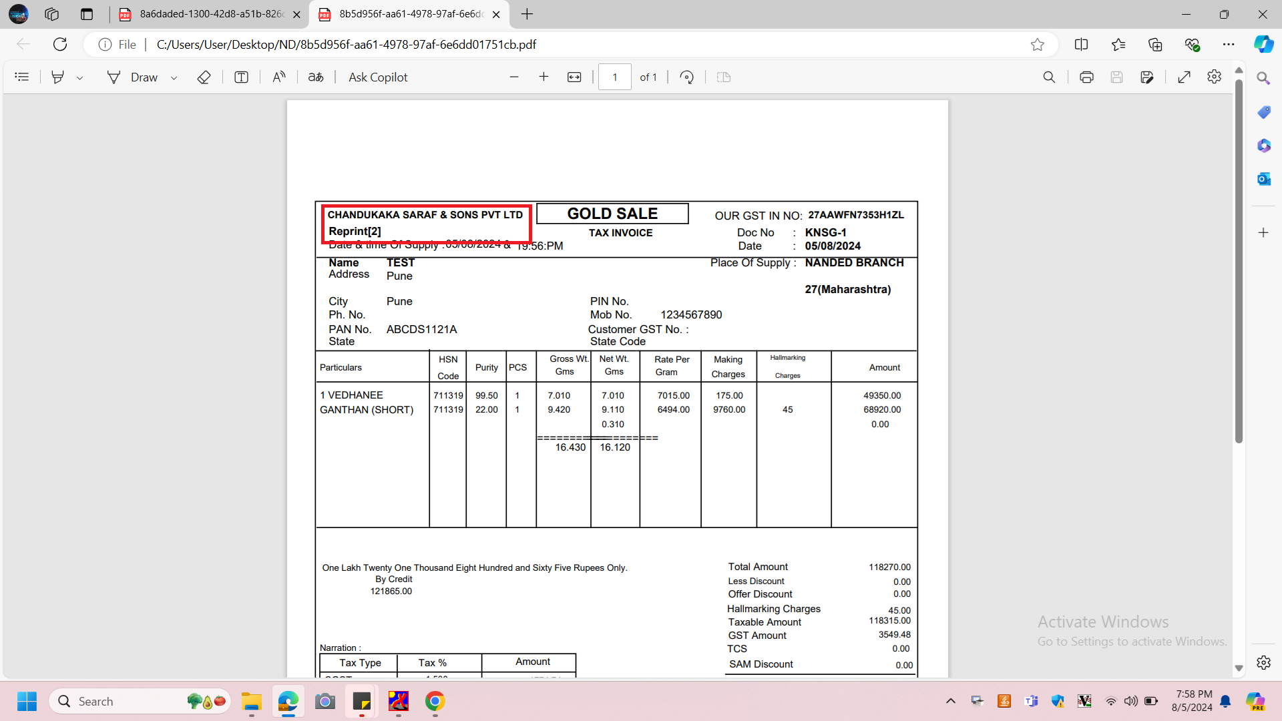This screenshot has height=721, width=1282.
Task: Open Ask Copilot
Action: coord(378,77)
